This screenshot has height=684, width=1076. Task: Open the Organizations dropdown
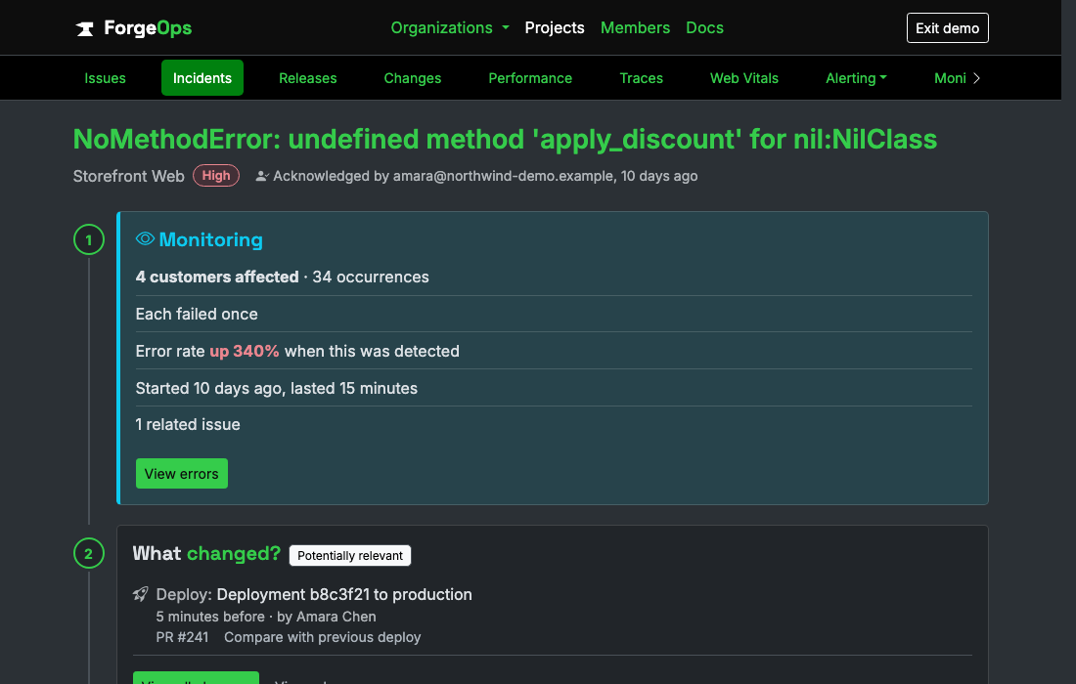450,28
